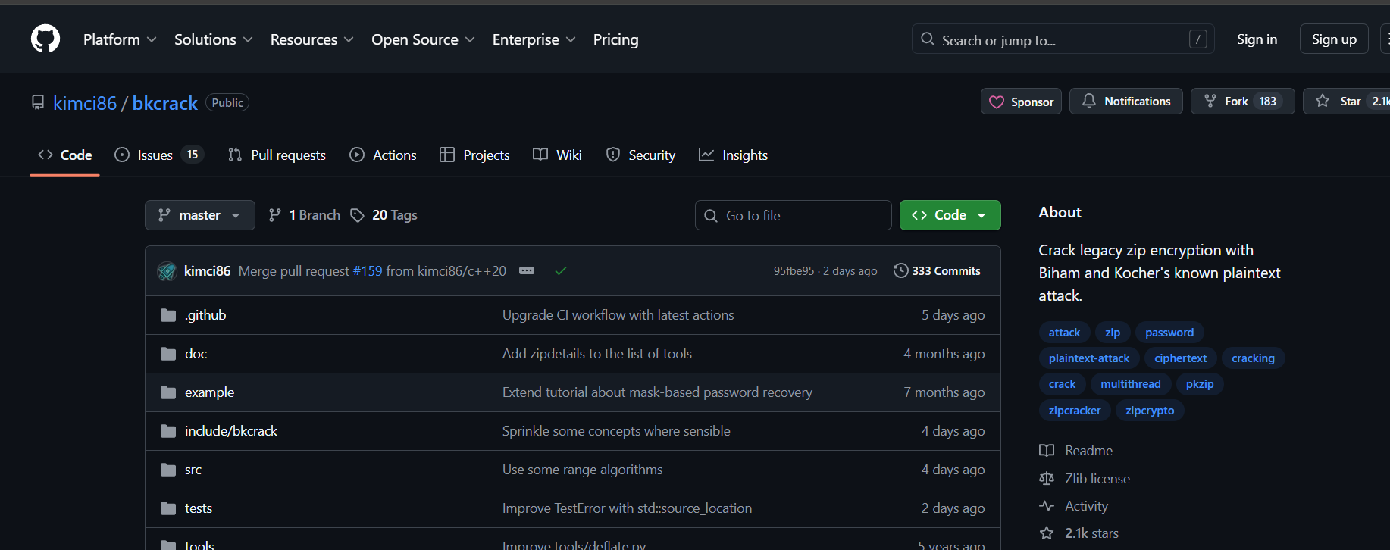The image size is (1390, 550).
Task: Open the multithread topic tag
Action: 1131,384
